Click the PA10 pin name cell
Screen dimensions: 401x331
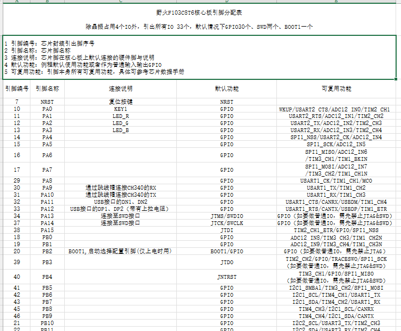(47, 195)
